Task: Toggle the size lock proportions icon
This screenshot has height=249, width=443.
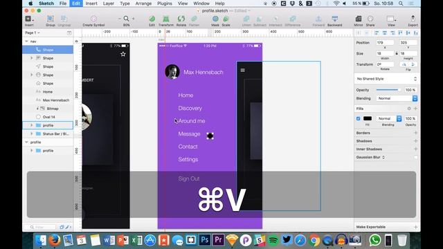Action: tap(397, 53)
